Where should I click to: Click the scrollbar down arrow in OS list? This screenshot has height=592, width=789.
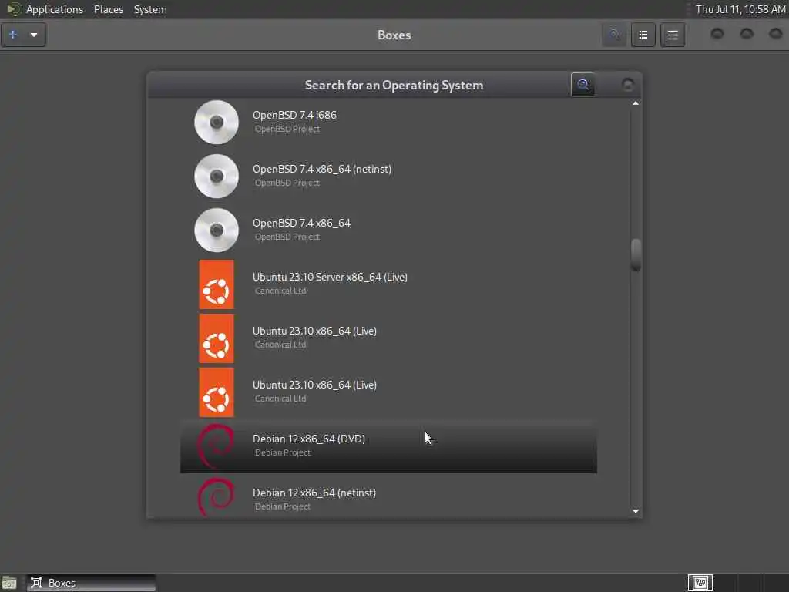coord(636,511)
